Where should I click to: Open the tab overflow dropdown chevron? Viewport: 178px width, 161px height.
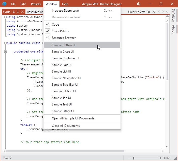pos(167,12)
